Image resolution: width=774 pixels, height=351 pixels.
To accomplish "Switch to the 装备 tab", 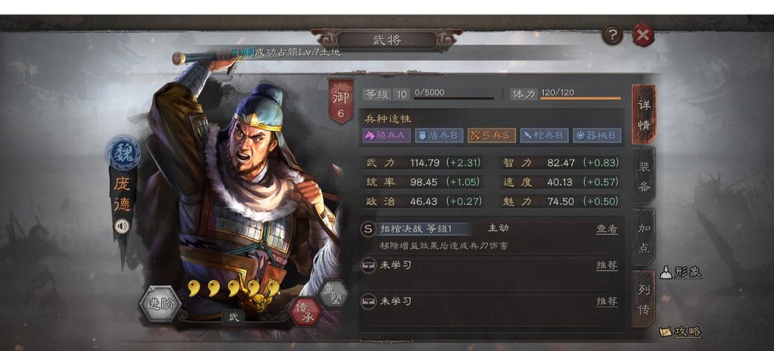I will pos(644,176).
